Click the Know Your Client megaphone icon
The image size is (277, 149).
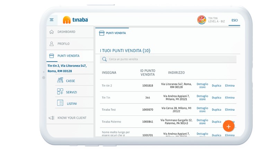(x=52, y=118)
